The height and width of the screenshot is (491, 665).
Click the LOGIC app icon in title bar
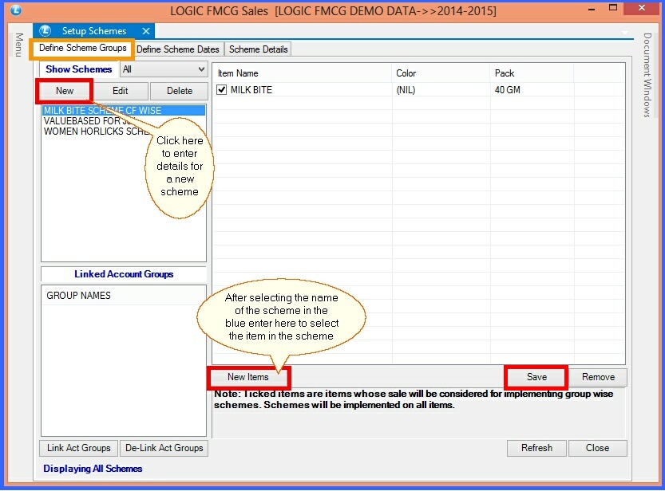click(16, 10)
